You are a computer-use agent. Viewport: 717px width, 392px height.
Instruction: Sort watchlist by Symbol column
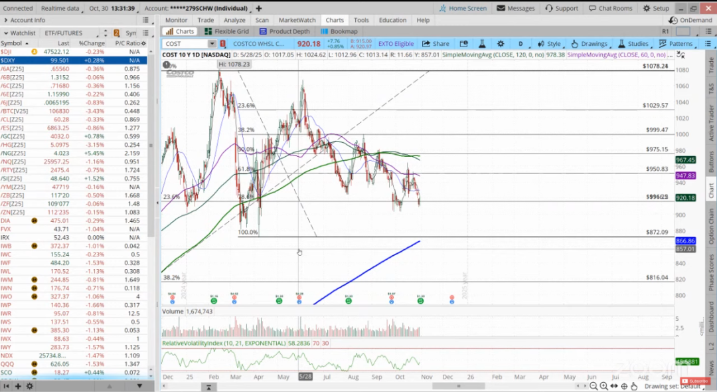pyautogui.click(x=14, y=43)
